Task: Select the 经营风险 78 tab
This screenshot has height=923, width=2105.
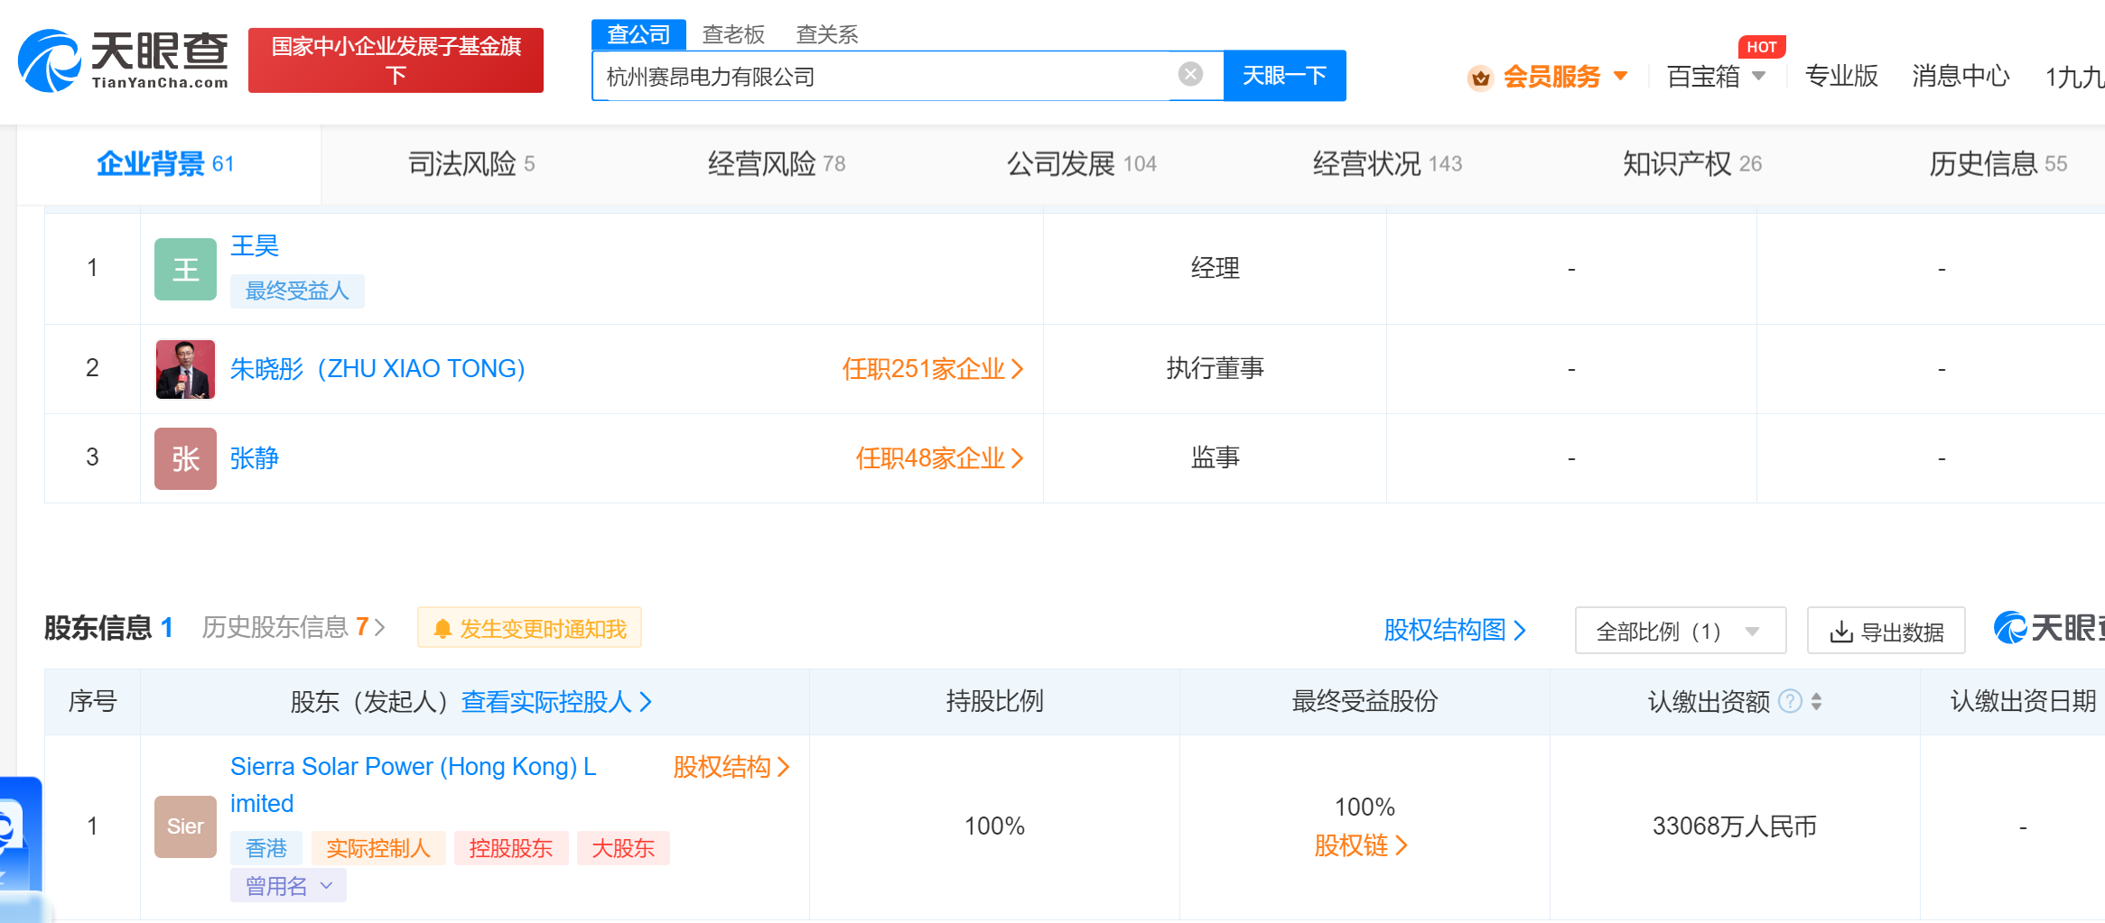Action: [777, 164]
